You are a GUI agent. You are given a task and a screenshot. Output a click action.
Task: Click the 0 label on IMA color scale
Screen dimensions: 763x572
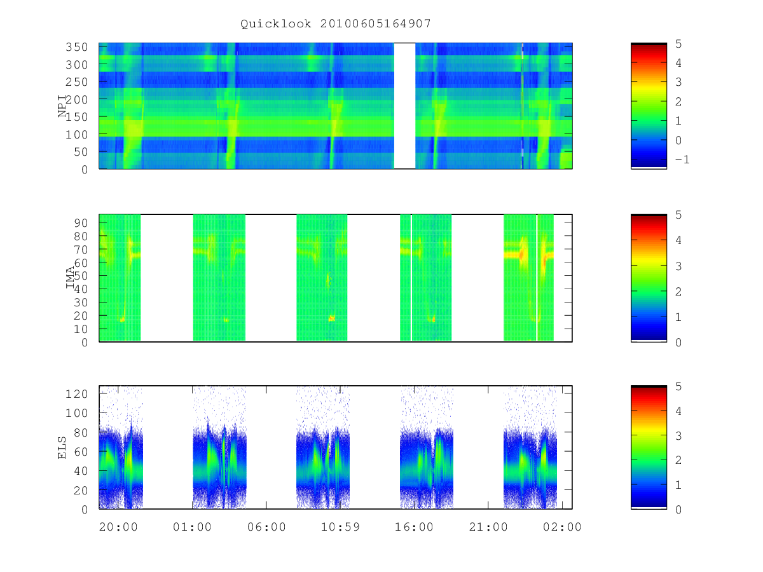[677, 342]
